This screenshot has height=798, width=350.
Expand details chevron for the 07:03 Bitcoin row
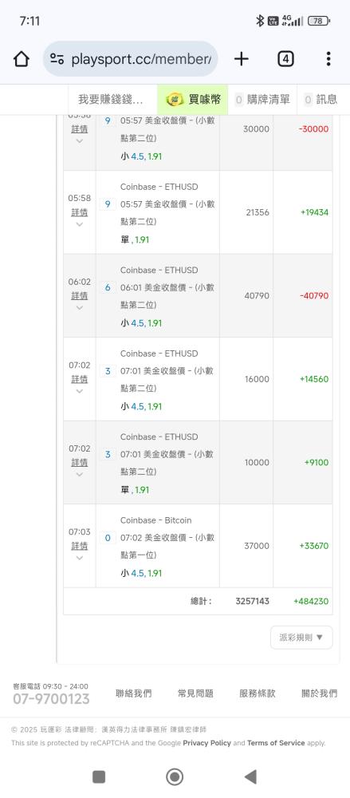click(x=80, y=558)
